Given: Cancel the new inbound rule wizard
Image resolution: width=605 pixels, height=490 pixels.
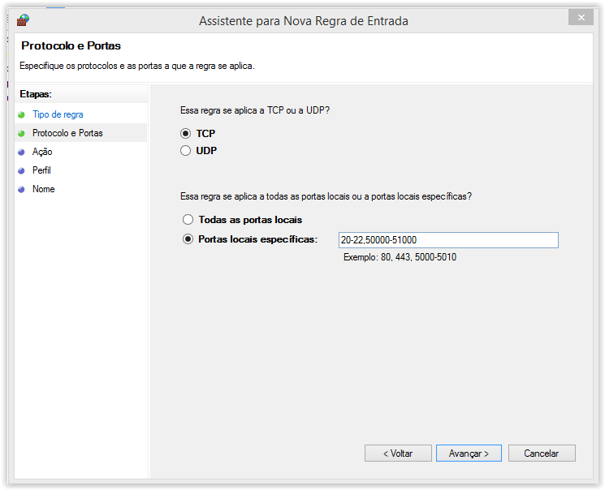Looking at the screenshot, I should 541,453.
